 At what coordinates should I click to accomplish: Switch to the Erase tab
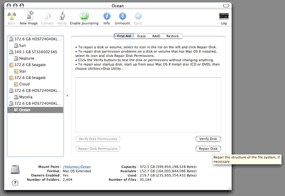pos(142,36)
